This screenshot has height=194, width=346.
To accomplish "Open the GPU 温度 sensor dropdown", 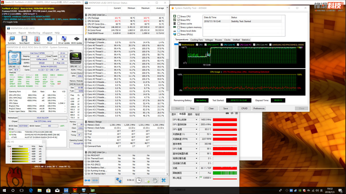I will pyautogui.click(x=197, y=129).
